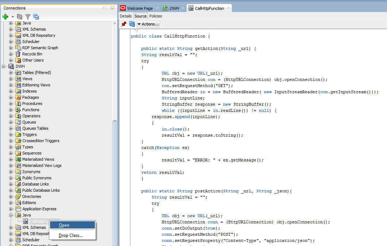
Task: Click the Schema Browser icon in Connections toolbar
Action: tap(36, 17)
